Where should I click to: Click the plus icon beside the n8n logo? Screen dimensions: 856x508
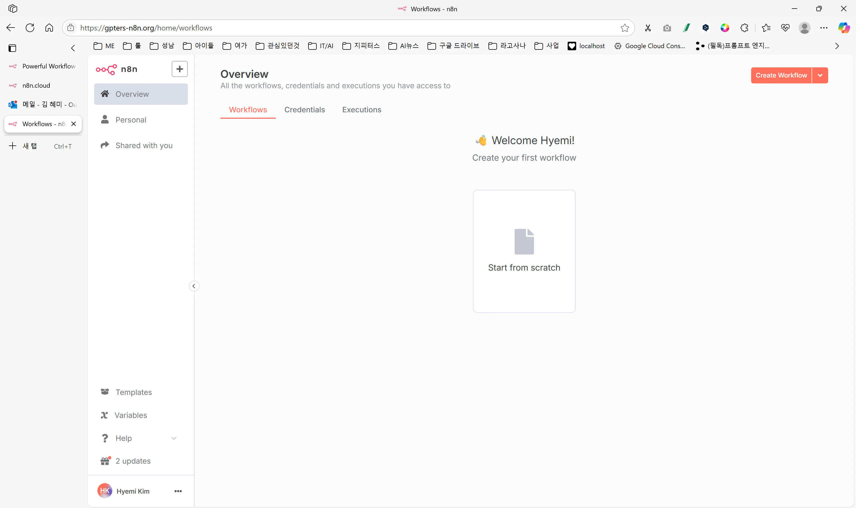[x=179, y=69]
